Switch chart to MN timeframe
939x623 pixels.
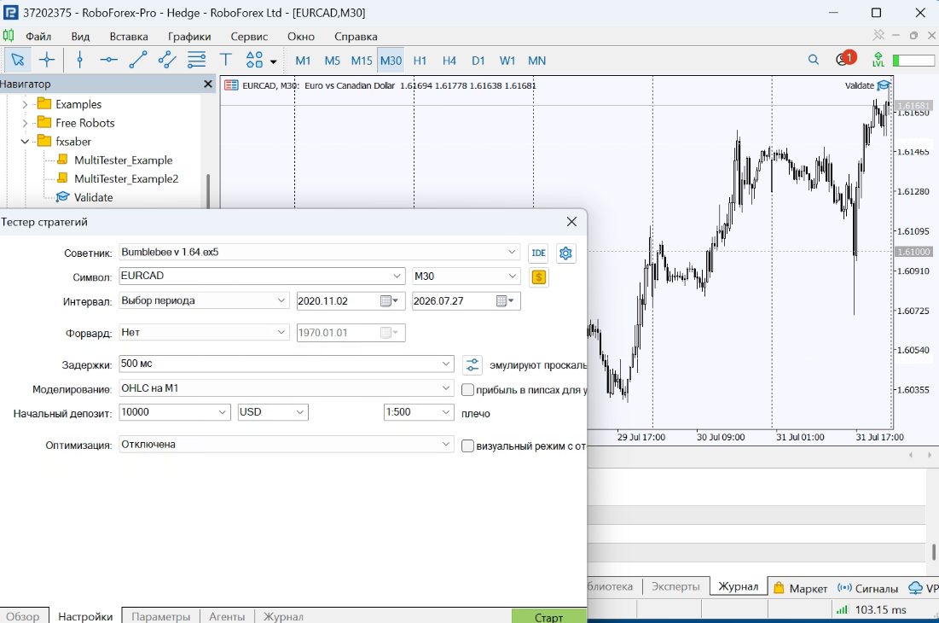coord(536,61)
